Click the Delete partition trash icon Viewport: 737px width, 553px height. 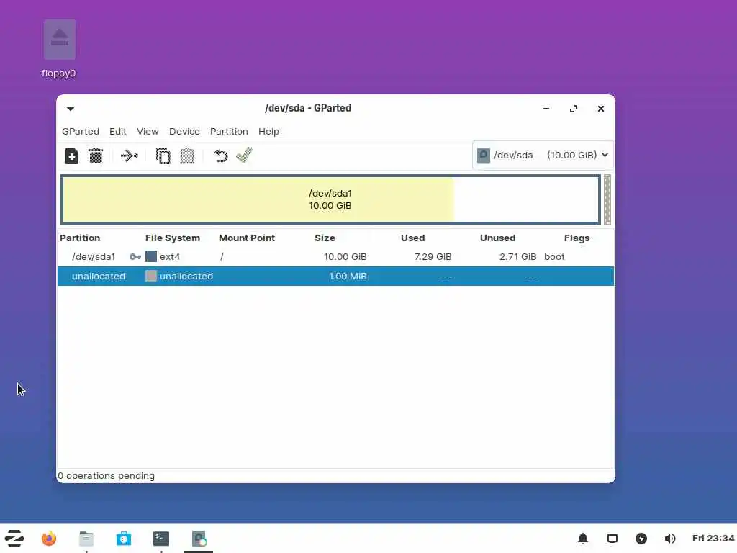point(96,156)
